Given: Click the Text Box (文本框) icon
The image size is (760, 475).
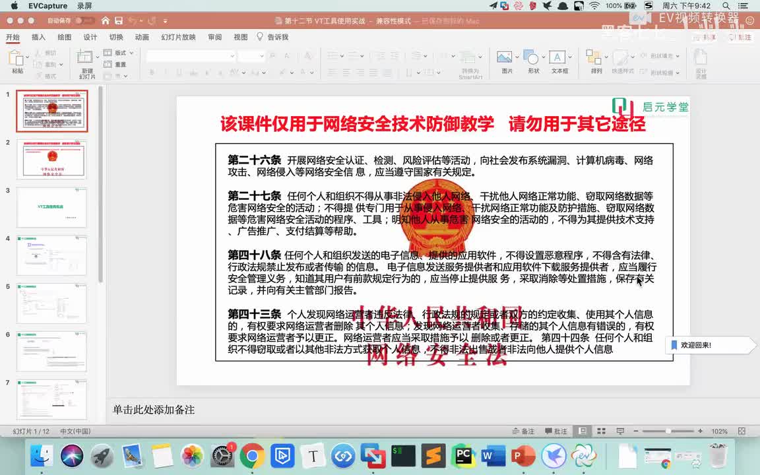Looking at the screenshot, I should tap(557, 57).
